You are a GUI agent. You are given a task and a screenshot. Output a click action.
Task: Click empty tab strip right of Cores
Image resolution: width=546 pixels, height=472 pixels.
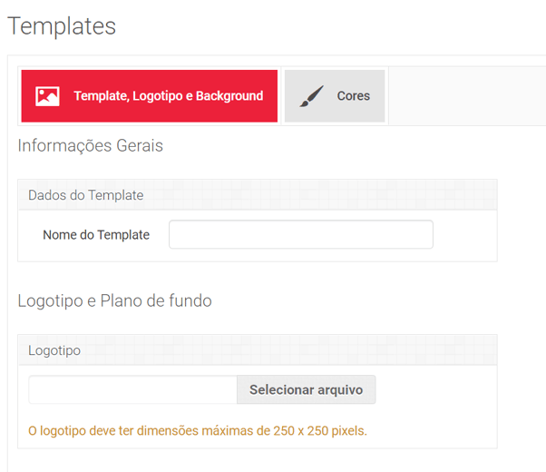coord(463,96)
